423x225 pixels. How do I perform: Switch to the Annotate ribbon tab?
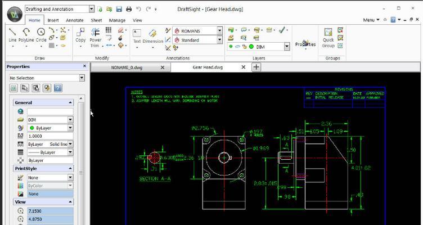75,20
